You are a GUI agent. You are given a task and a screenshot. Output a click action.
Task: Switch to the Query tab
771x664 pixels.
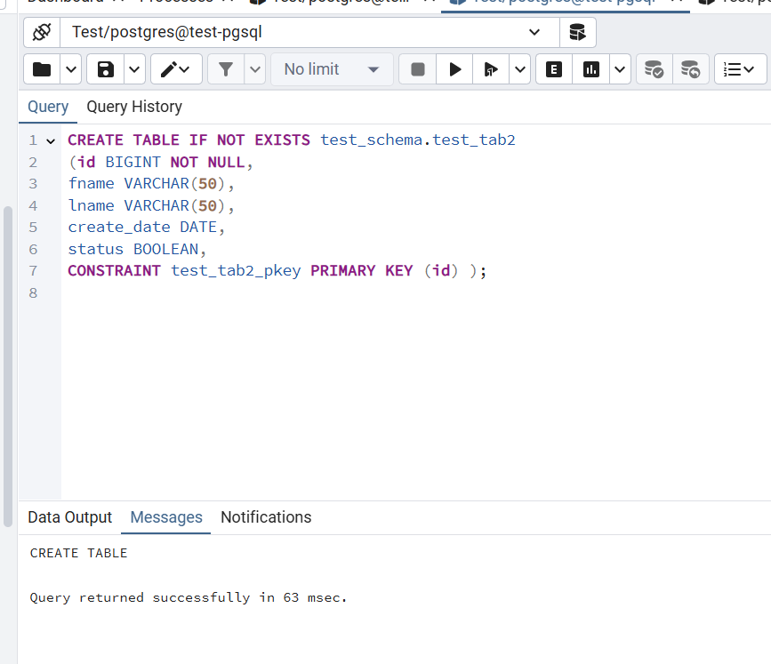coord(48,107)
